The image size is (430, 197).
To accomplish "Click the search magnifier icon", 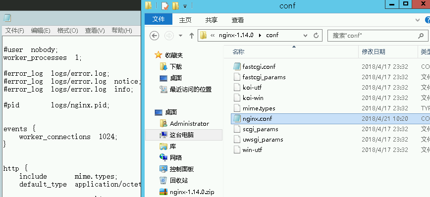I will (x=421, y=36).
